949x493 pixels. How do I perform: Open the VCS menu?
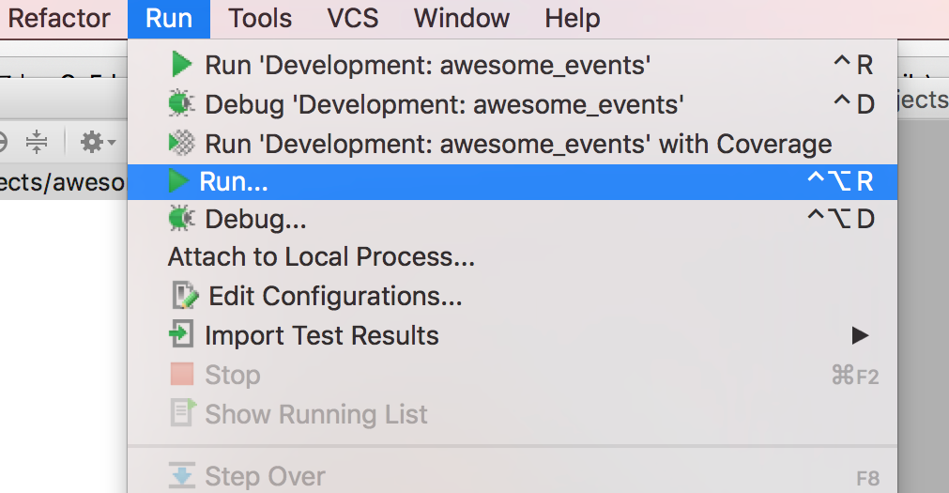352,18
